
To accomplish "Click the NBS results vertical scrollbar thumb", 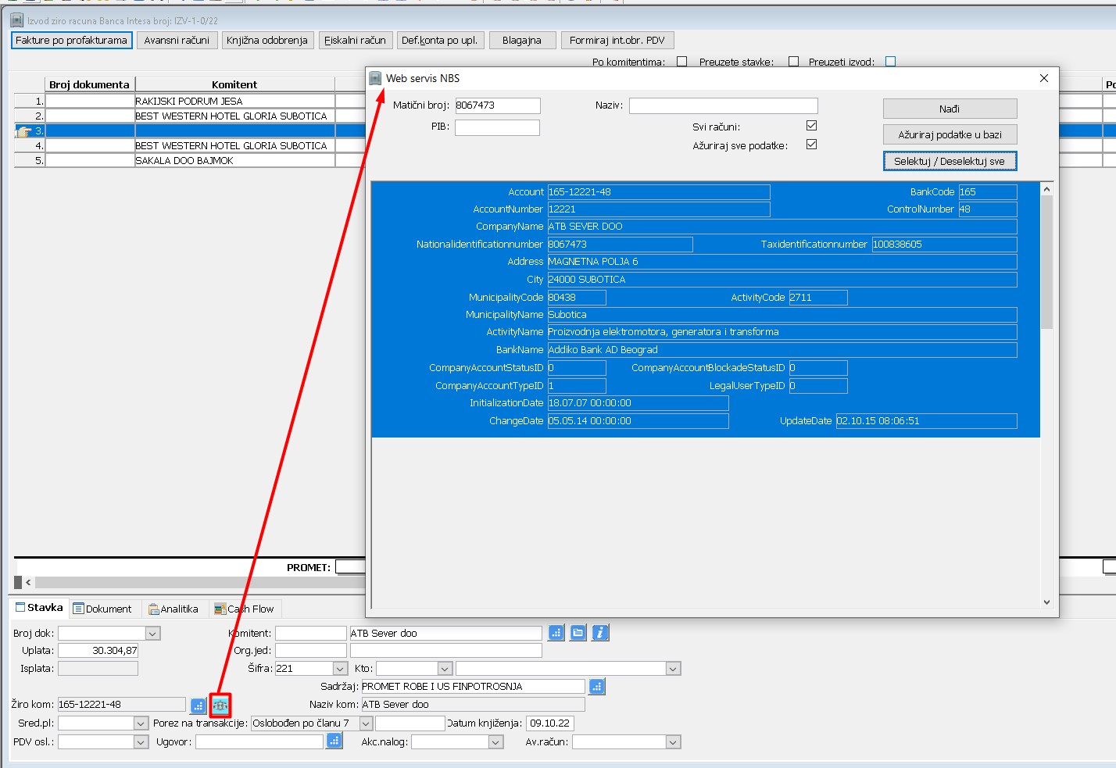I will pyautogui.click(x=1046, y=262).
